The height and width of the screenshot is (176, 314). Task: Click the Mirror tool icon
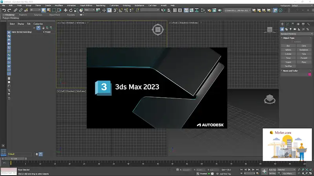(x=163, y=10)
